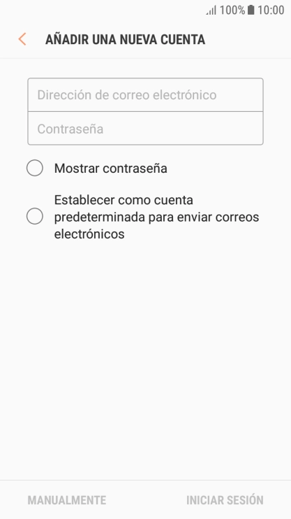Tap the 100% battery percentage indicator
The width and height of the screenshot is (291, 519).
click(232, 10)
